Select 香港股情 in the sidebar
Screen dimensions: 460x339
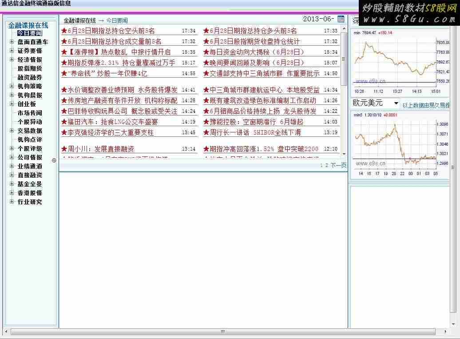pyautogui.click(x=30, y=193)
